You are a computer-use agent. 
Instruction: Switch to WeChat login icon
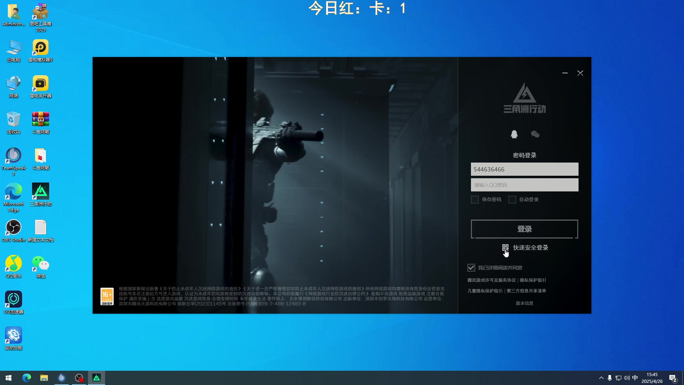(x=535, y=134)
